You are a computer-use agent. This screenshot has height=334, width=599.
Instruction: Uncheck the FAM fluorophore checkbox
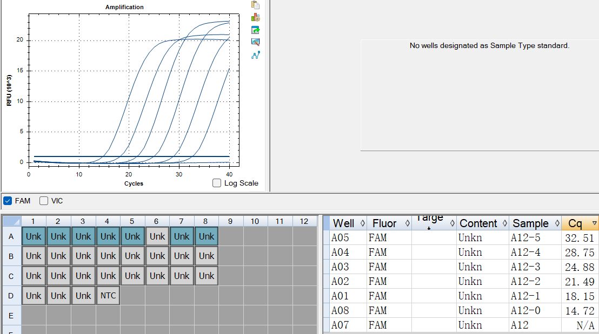[x=7, y=201]
